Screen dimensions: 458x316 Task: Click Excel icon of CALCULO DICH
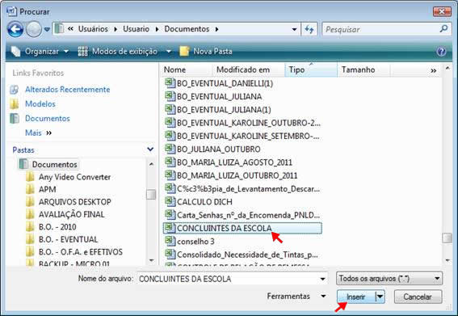pyautogui.click(x=170, y=201)
